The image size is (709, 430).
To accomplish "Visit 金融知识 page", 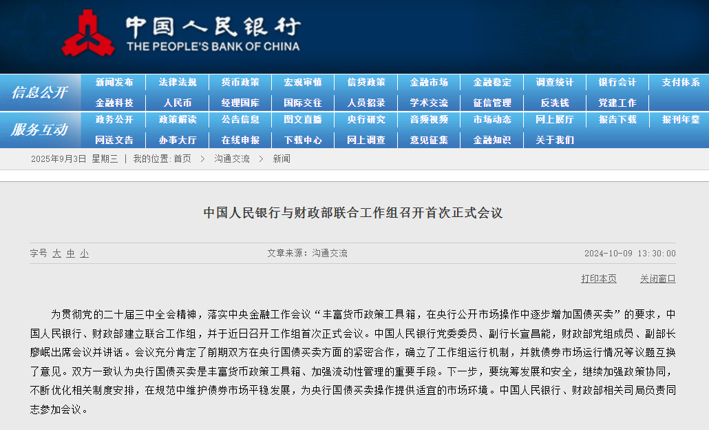I will tap(492, 141).
